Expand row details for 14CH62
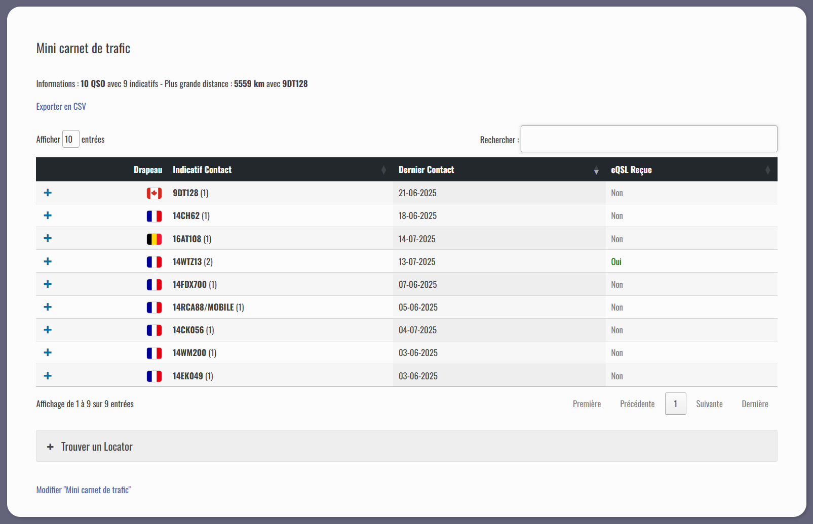Image resolution: width=813 pixels, height=524 pixels. tap(48, 215)
